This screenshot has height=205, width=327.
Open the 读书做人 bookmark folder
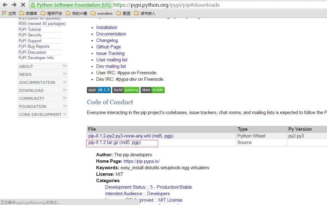[145, 13]
